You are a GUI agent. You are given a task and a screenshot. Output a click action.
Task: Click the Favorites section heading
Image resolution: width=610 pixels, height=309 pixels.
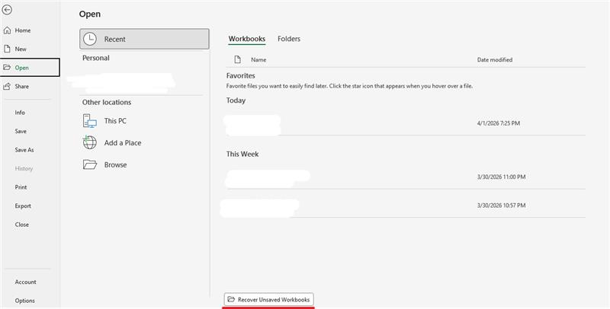[240, 75]
